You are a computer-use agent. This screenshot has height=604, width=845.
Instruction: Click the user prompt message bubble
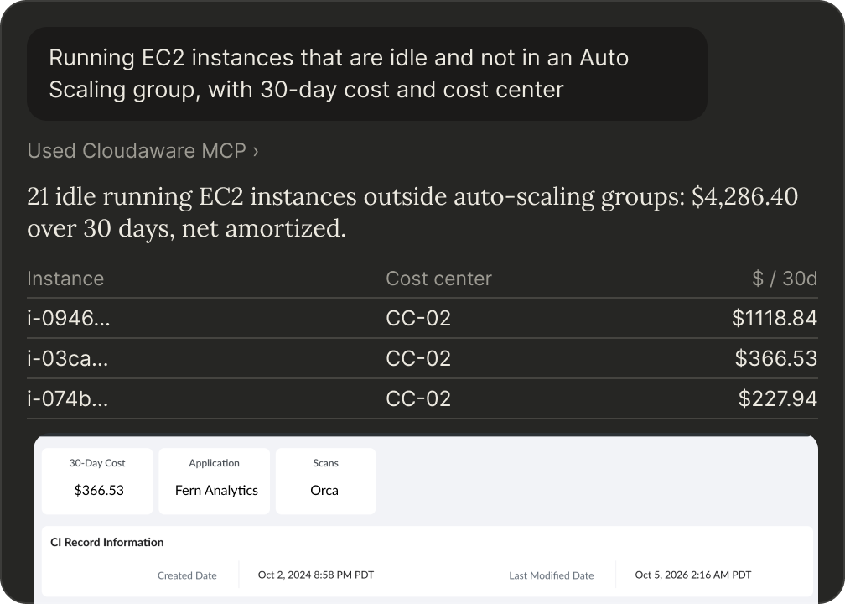367,74
